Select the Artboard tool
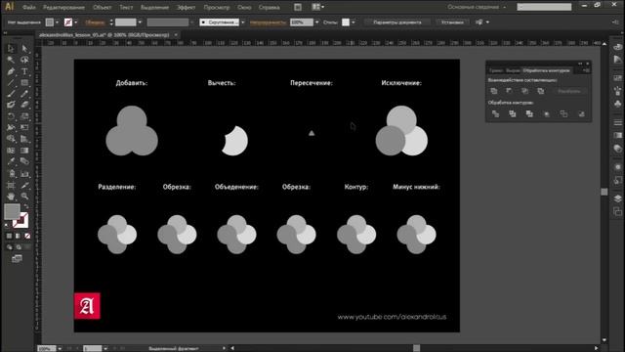Viewport: 625px width, 352px height. coord(11,185)
